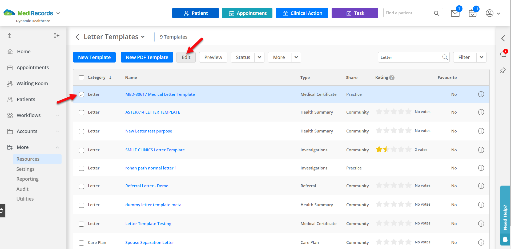
Task: Open the Status dropdown arrow
Action: coord(259,57)
